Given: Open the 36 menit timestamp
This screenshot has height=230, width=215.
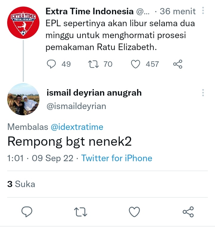Looking at the screenshot, I should coord(178,11).
